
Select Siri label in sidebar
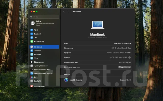point(35,77)
